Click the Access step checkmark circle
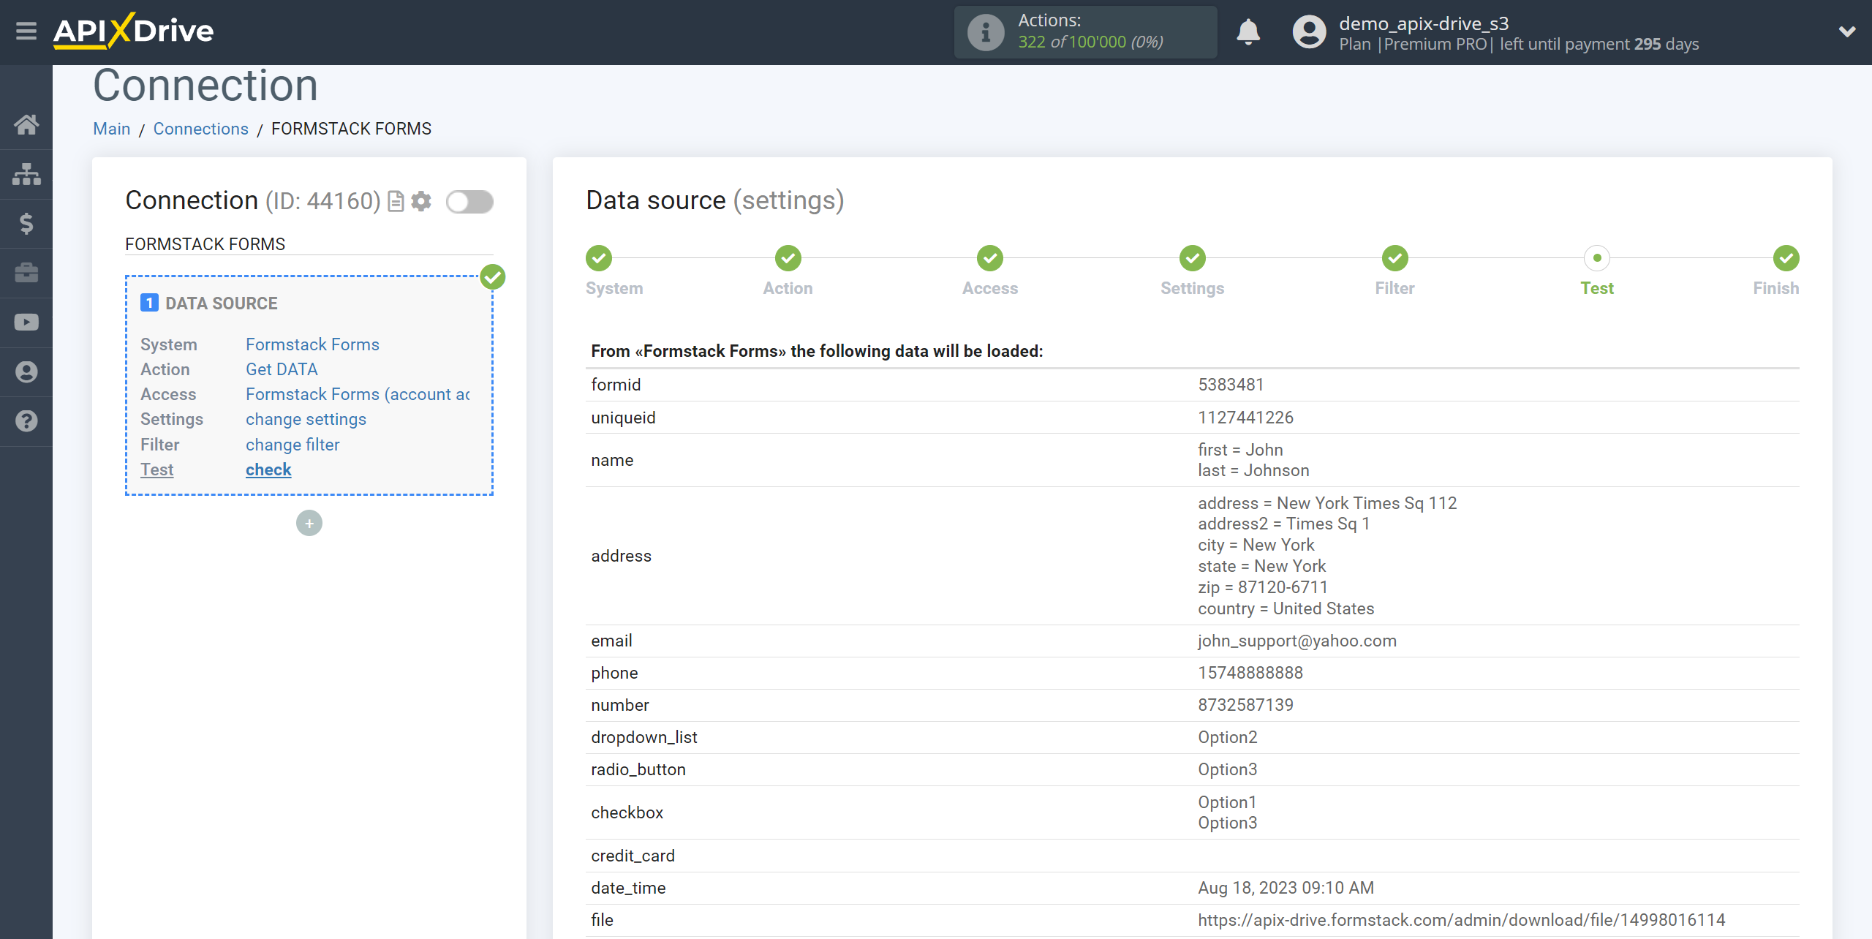The image size is (1872, 939). 990,258
